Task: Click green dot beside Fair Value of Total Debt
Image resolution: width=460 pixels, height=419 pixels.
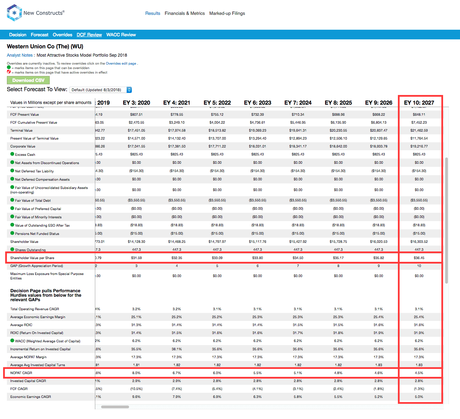Action: [x=12, y=200]
